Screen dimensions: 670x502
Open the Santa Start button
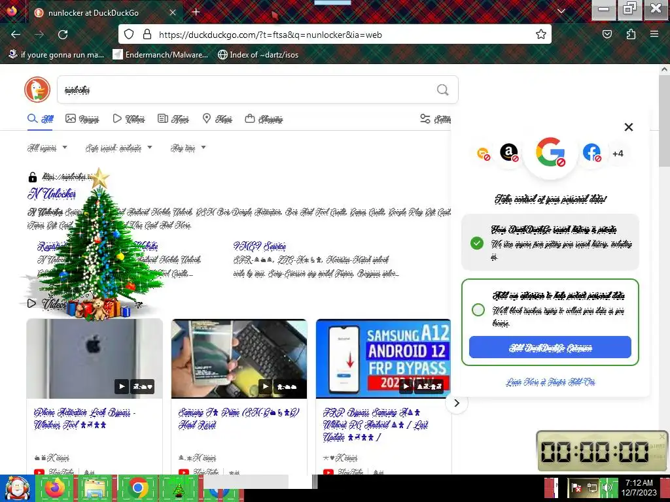[17, 488]
